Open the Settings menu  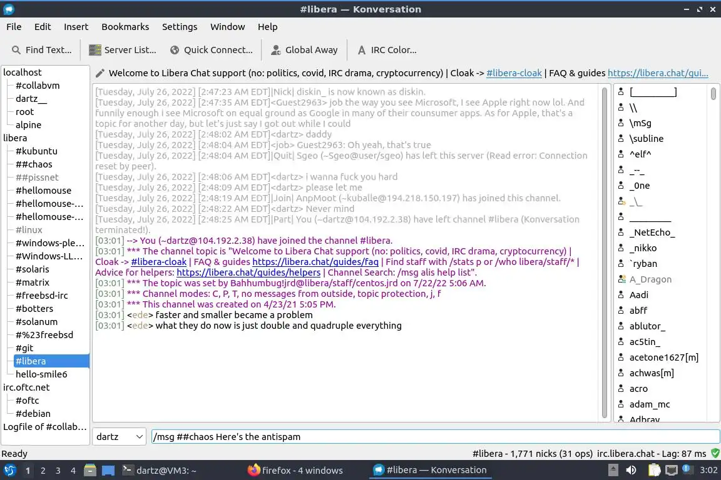pos(180,27)
